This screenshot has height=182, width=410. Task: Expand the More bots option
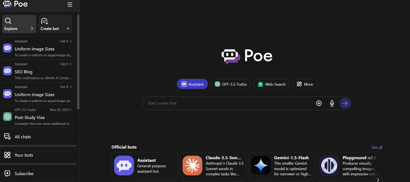[304, 84]
